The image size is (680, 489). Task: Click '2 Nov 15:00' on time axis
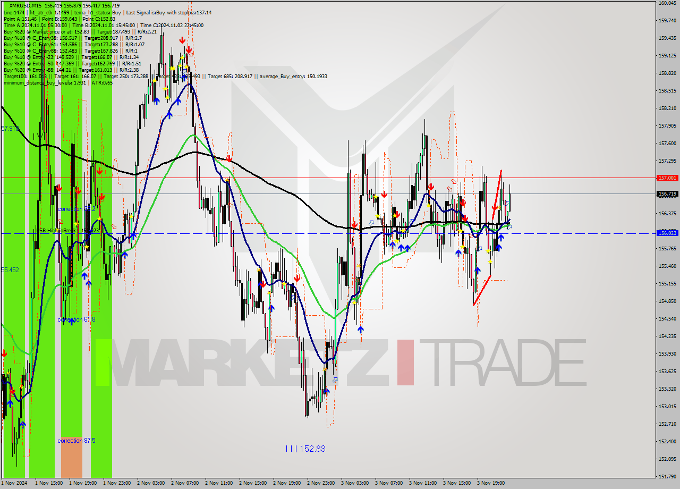253,483
